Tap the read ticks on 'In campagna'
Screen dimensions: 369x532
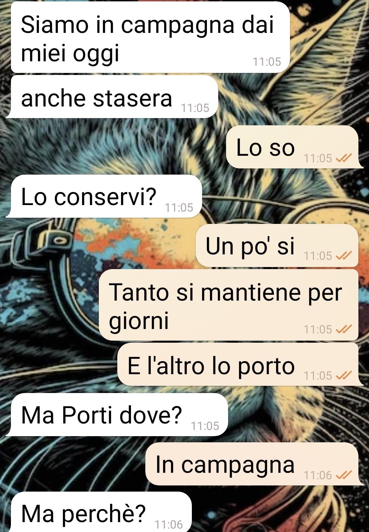344,475
